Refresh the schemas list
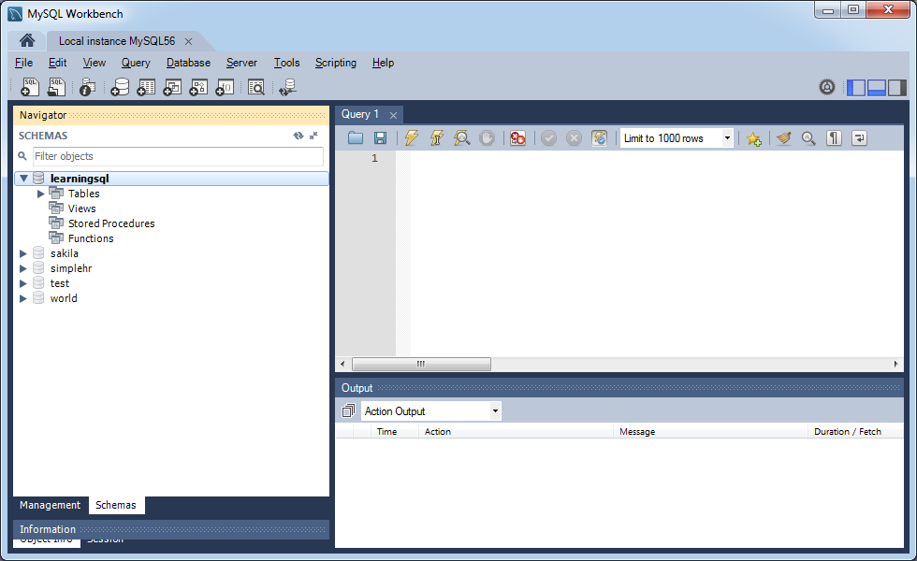The height and width of the screenshot is (561, 917). tap(298, 136)
